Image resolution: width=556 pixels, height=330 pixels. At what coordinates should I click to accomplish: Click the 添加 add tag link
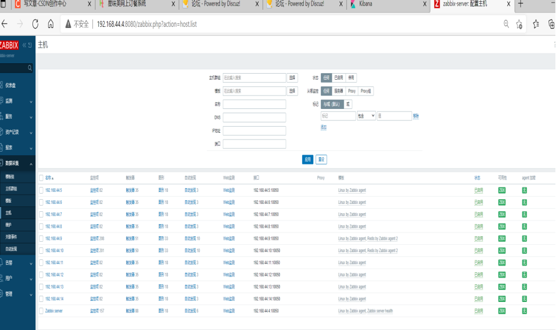coord(323,127)
